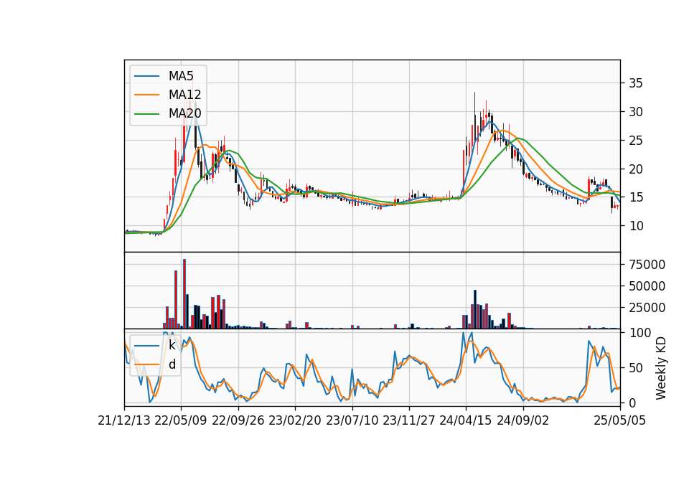
Task: Click the green MA20 legend line sample
Action: click(146, 113)
